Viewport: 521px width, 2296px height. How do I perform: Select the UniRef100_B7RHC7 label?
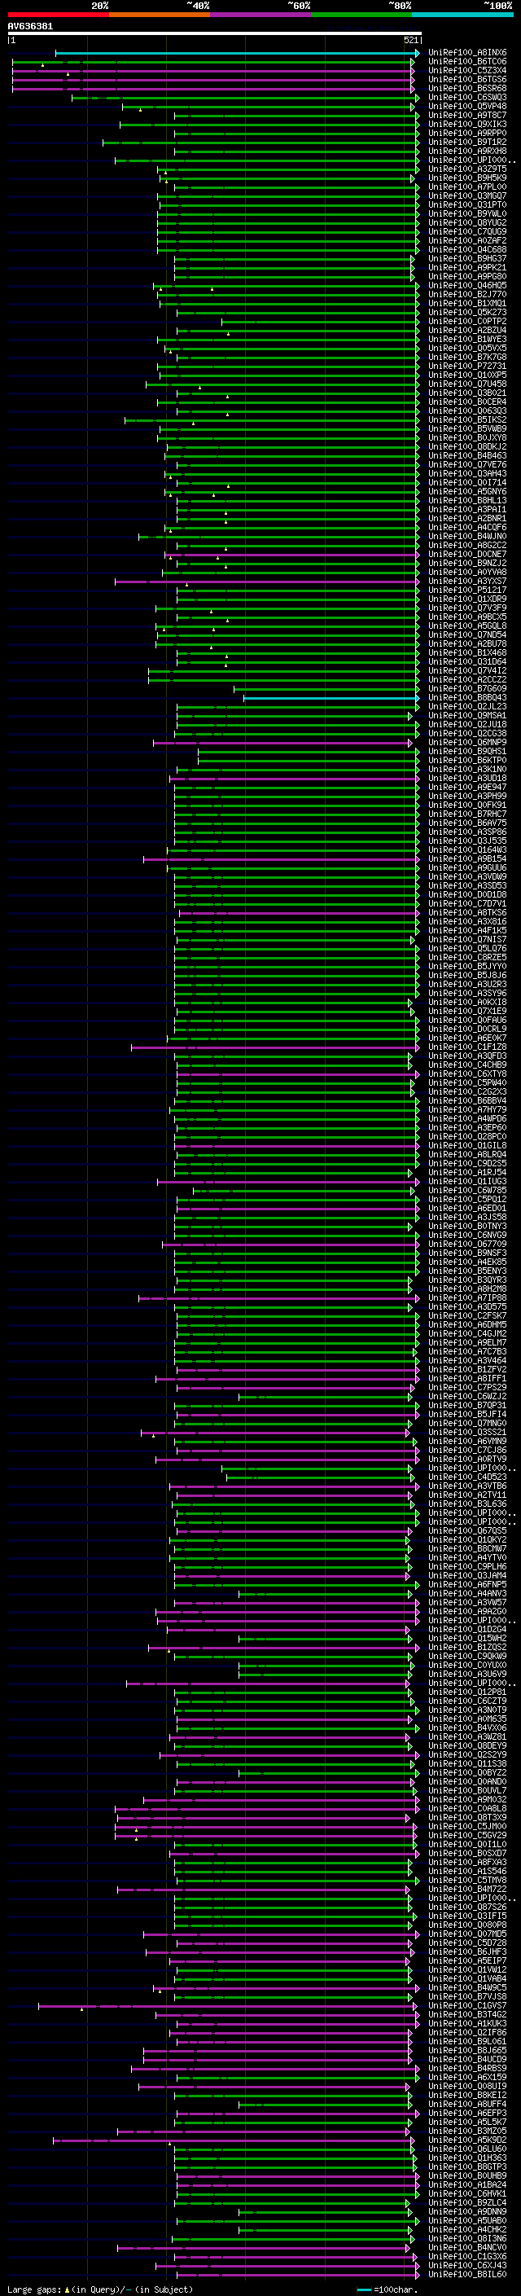[466, 814]
